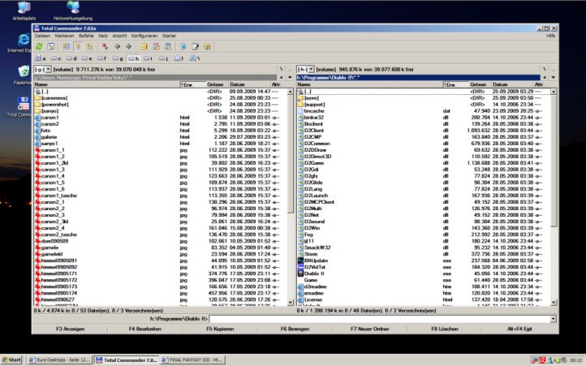586x366 pixels.
Task: Go back with the left arrow icon
Action: click(118, 46)
